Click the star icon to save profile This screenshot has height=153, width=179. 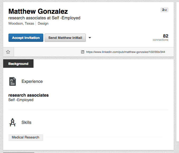[x=8, y=52]
